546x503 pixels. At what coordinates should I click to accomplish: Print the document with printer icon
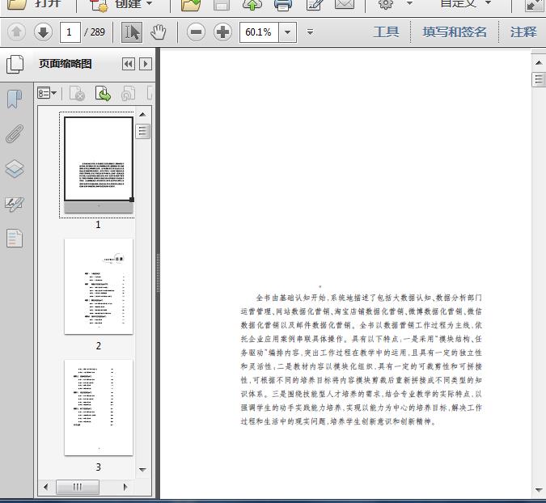pos(283,5)
